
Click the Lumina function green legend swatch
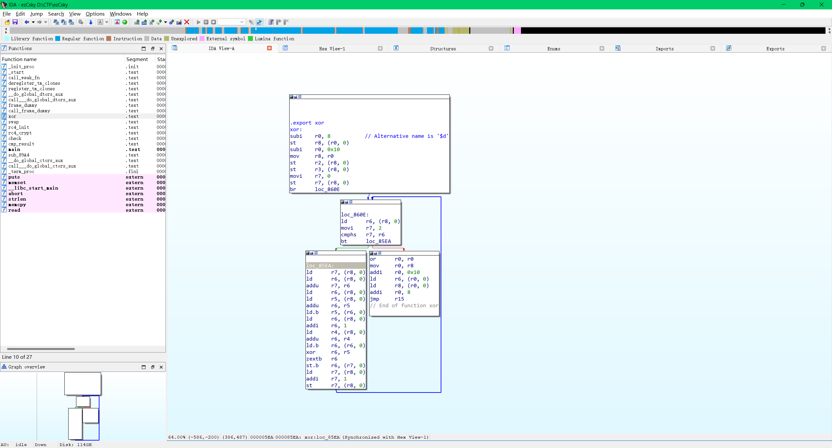point(250,39)
